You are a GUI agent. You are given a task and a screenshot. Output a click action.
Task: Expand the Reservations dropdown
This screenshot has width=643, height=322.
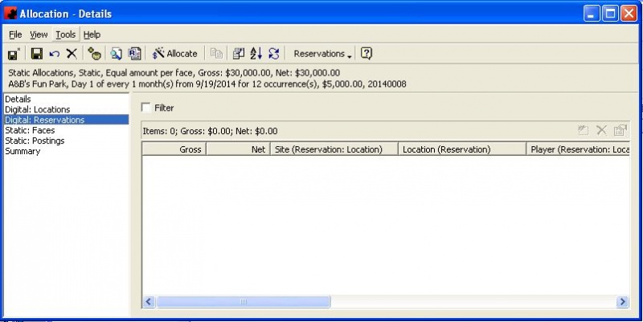(x=323, y=54)
